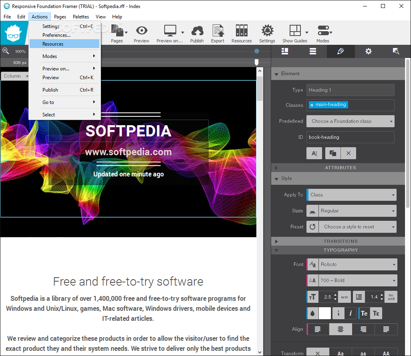This screenshot has height=356, width=411.
Task: Click the Preview eye icon in the toolbar
Action: pos(141,30)
